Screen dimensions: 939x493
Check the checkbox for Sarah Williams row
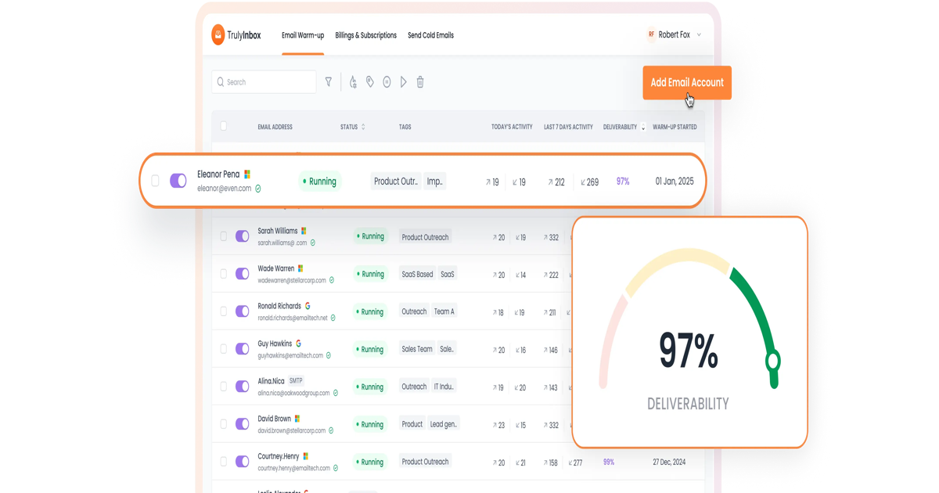point(224,236)
